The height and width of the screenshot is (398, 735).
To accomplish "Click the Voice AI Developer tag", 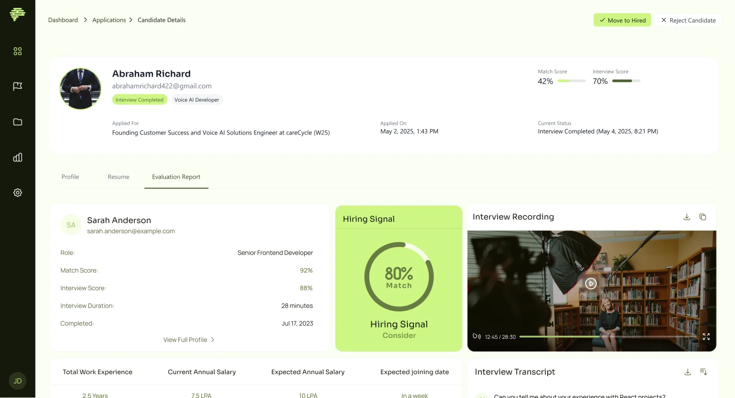I will pos(197,100).
